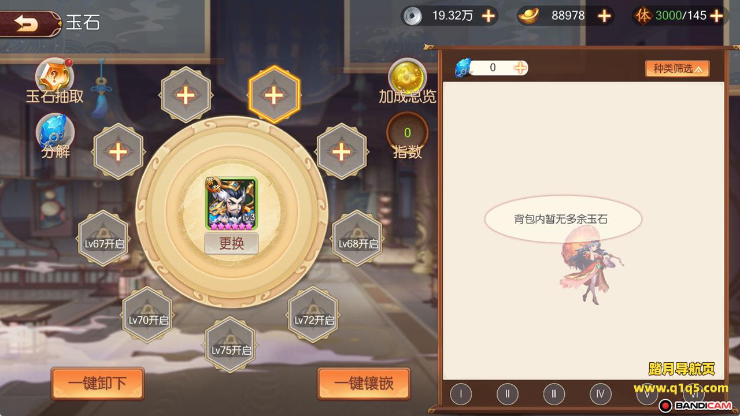
Task: Switch to tier Ⅳ tab
Action: point(601,394)
